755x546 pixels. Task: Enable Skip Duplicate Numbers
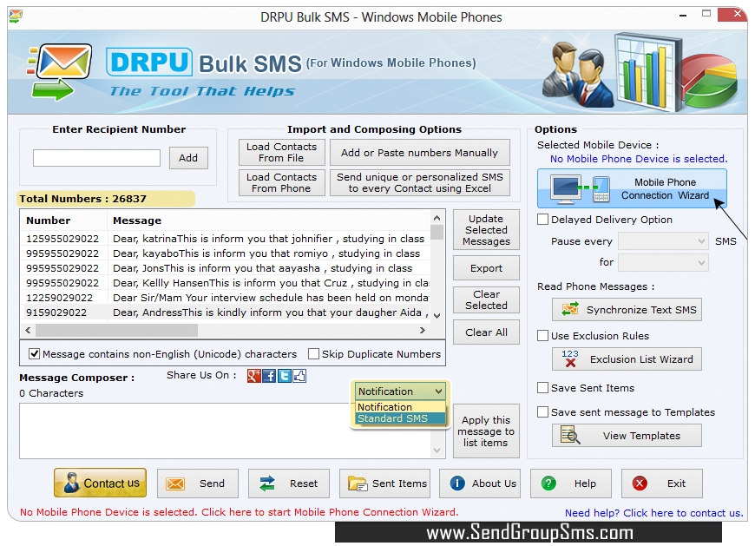pos(313,354)
